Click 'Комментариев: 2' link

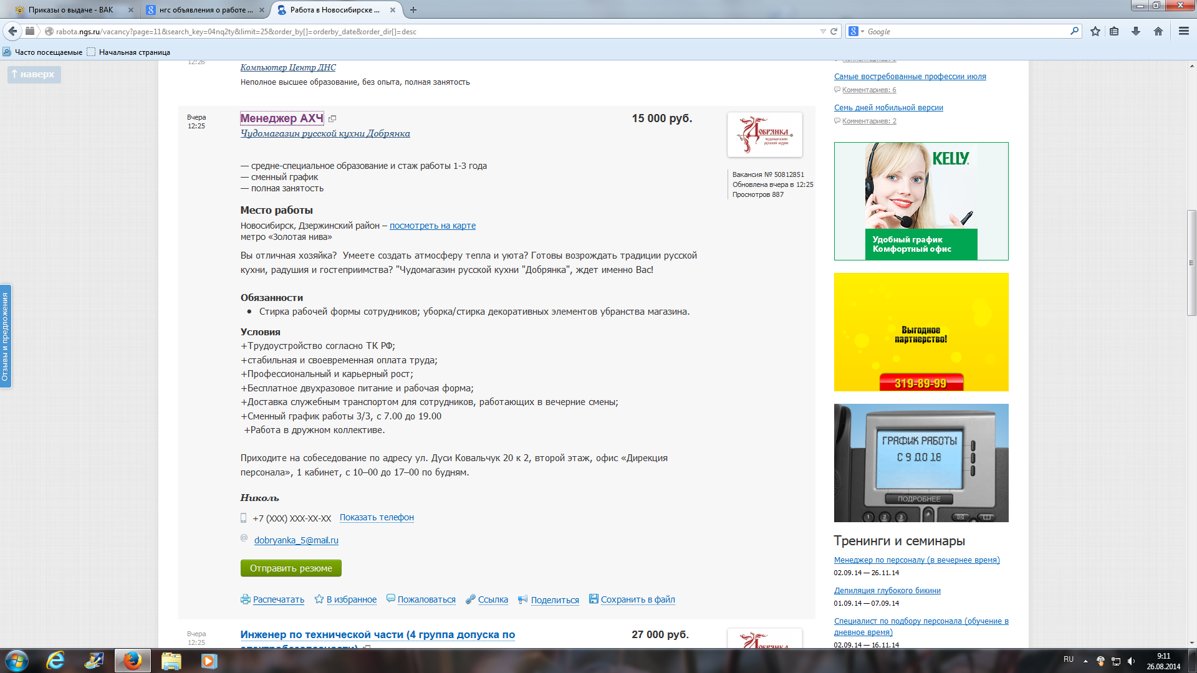pos(869,122)
